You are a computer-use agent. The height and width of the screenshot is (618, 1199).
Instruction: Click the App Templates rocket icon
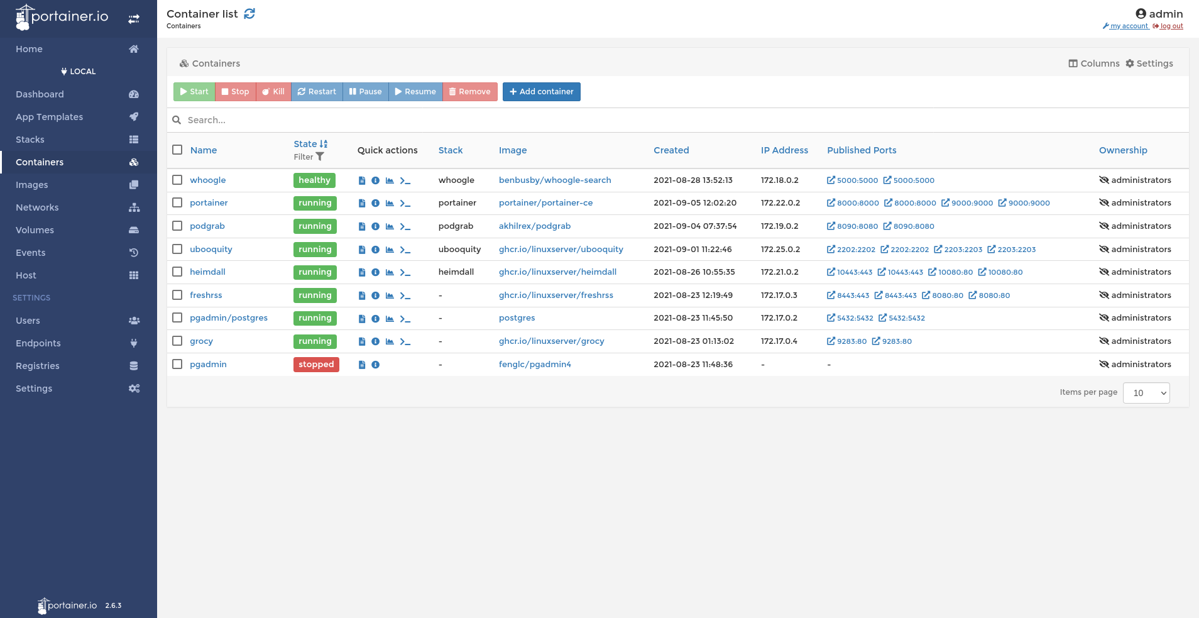pyautogui.click(x=134, y=117)
